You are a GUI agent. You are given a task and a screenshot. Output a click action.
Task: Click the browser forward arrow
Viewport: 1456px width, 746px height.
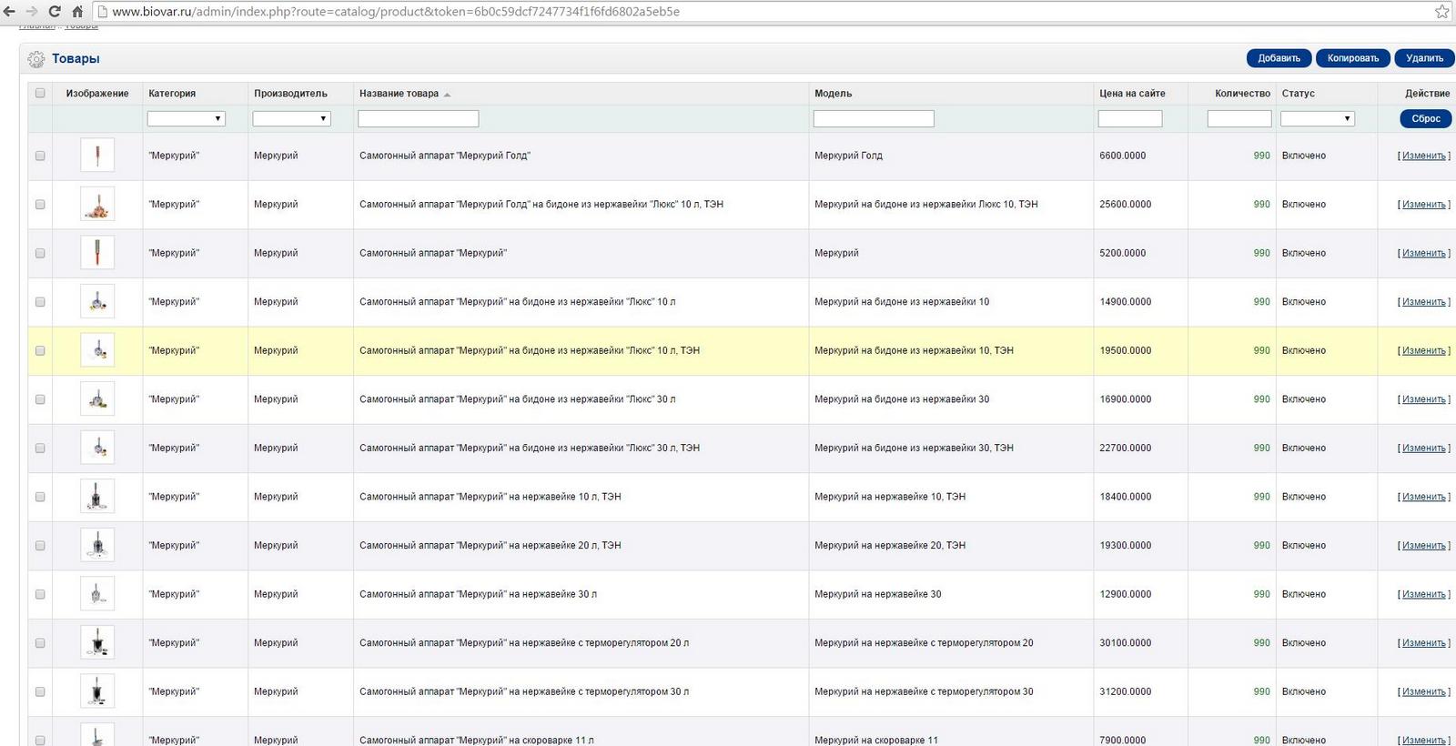pyautogui.click(x=32, y=12)
